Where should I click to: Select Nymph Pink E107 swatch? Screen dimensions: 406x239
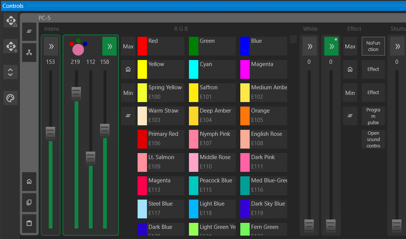212,139
